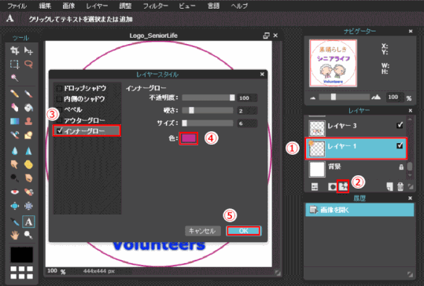The image size is (424, 286).
Task: Select the Move tool
Action: pyautogui.click(x=28, y=50)
